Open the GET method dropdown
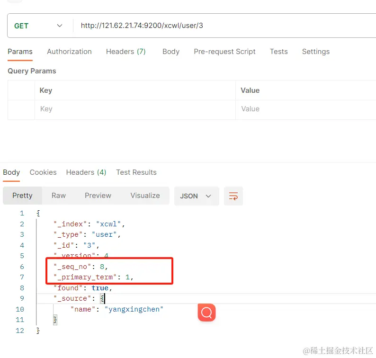376x358 pixels. pyautogui.click(x=38, y=26)
